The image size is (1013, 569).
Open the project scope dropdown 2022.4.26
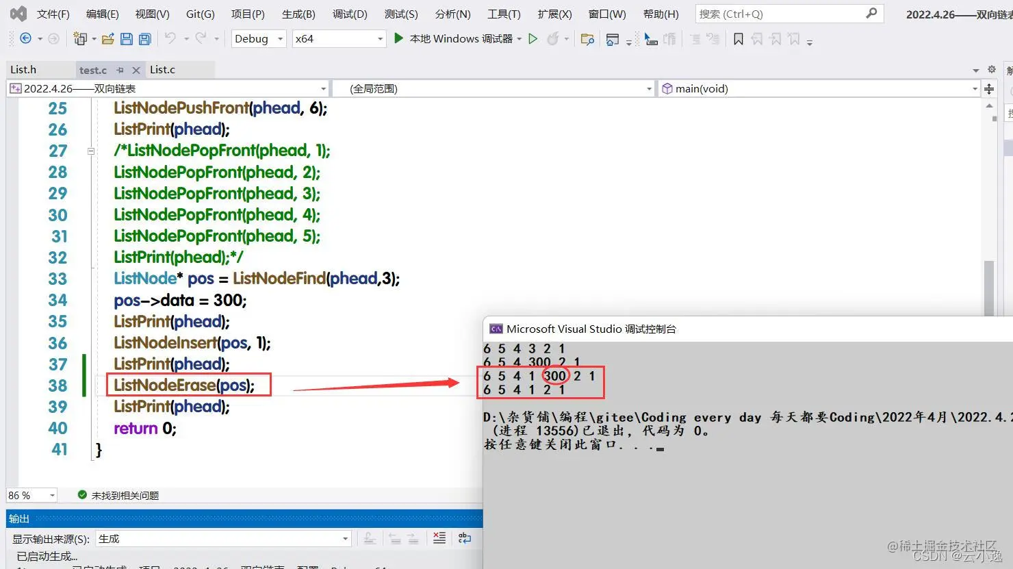point(168,88)
